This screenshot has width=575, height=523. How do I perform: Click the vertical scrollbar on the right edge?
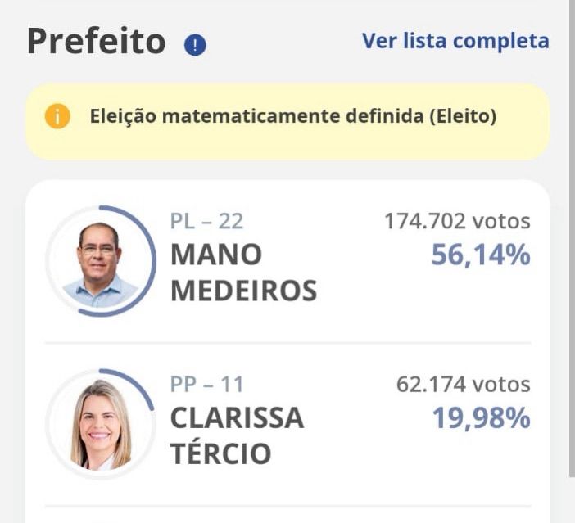(571, 246)
